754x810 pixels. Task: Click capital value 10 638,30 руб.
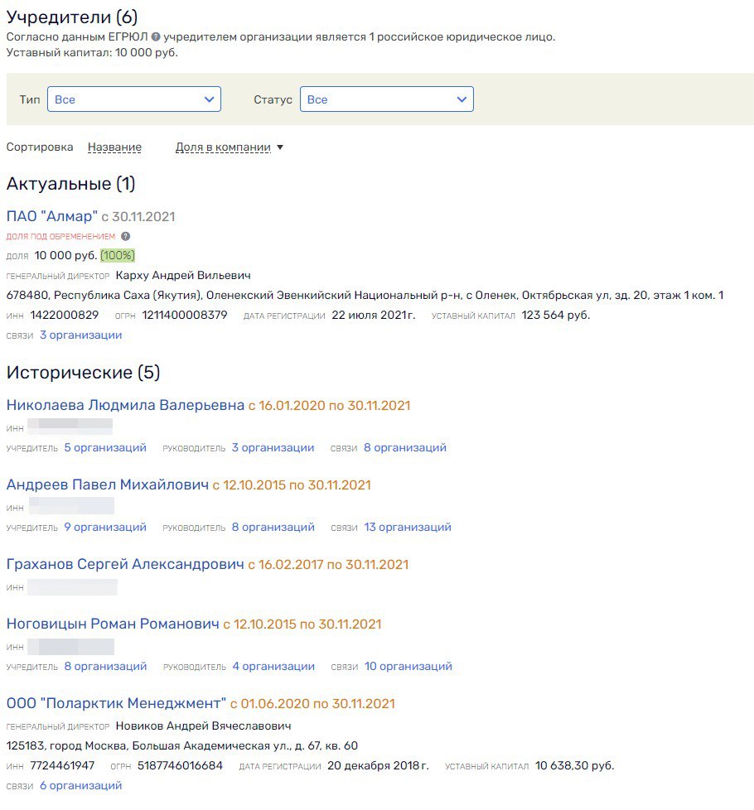coord(574,765)
